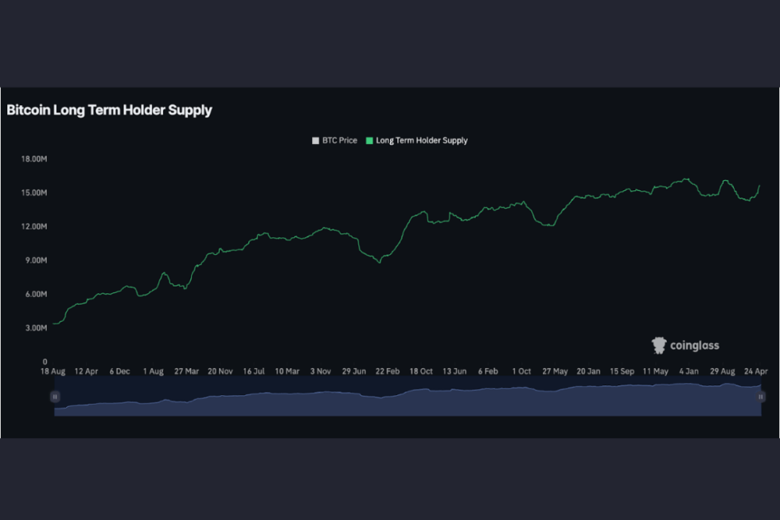This screenshot has width=780, height=520.
Task: Click the Bitcoin Long Term Holder Supply title
Action: pos(109,110)
